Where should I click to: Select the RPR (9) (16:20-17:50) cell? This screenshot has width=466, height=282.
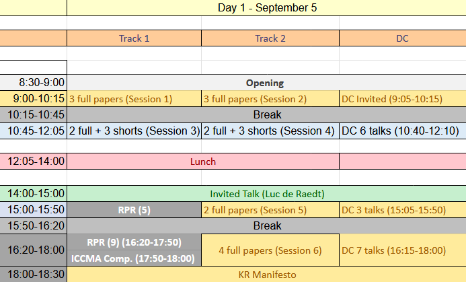[x=134, y=242]
